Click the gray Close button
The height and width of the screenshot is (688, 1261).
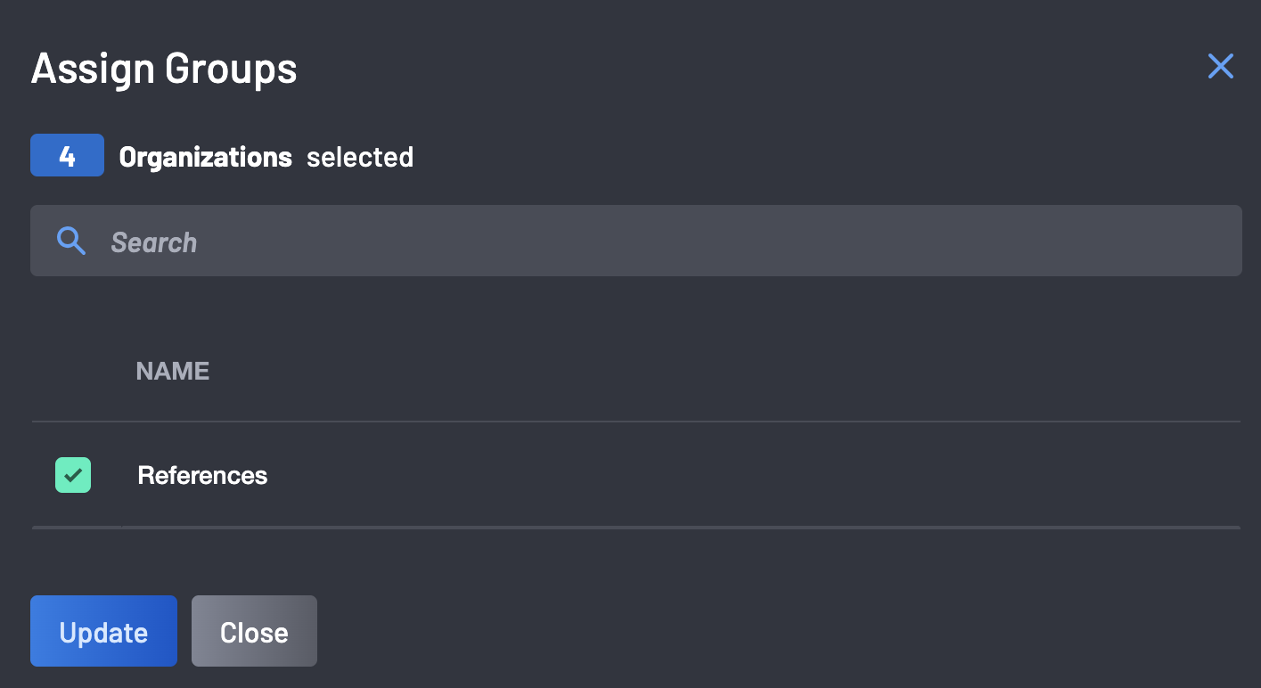click(x=254, y=632)
